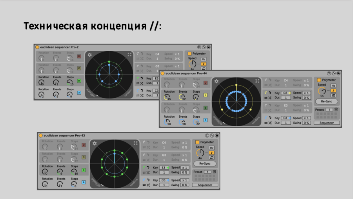The image size is (353, 199).
Task: Select beamed-notes speed mode in Pro-44
Action: click(x=333, y=95)
